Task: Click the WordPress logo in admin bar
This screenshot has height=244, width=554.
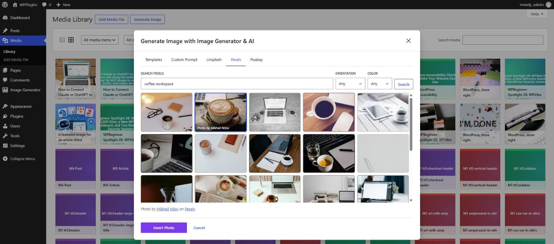Action: click(5, 5)
